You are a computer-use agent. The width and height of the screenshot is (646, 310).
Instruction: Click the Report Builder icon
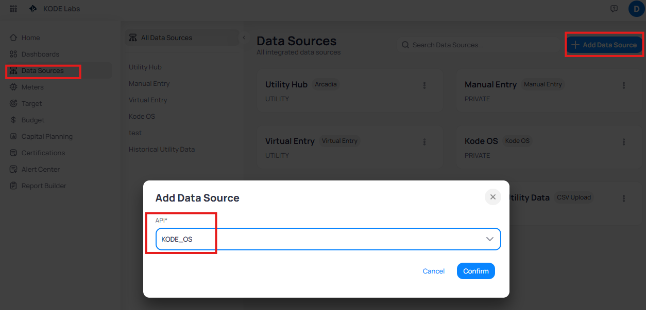pyautogui.click(x=13, y=186)
